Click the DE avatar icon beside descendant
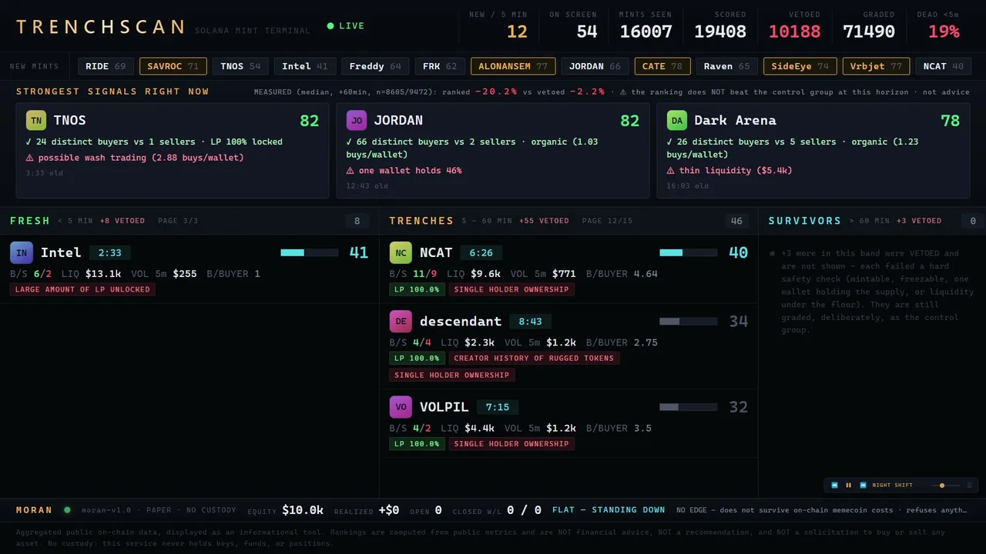 401,321
